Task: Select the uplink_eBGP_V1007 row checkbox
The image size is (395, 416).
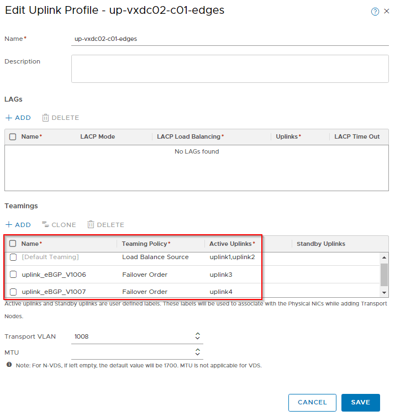Action: [13, 292]
